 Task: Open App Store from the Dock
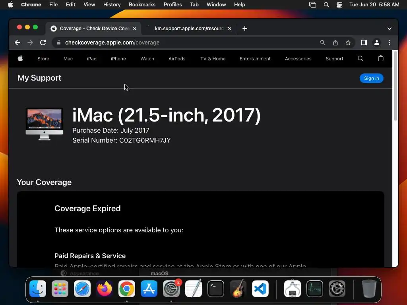point(149,289)
